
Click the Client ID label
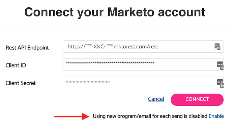tap(16, 65)
